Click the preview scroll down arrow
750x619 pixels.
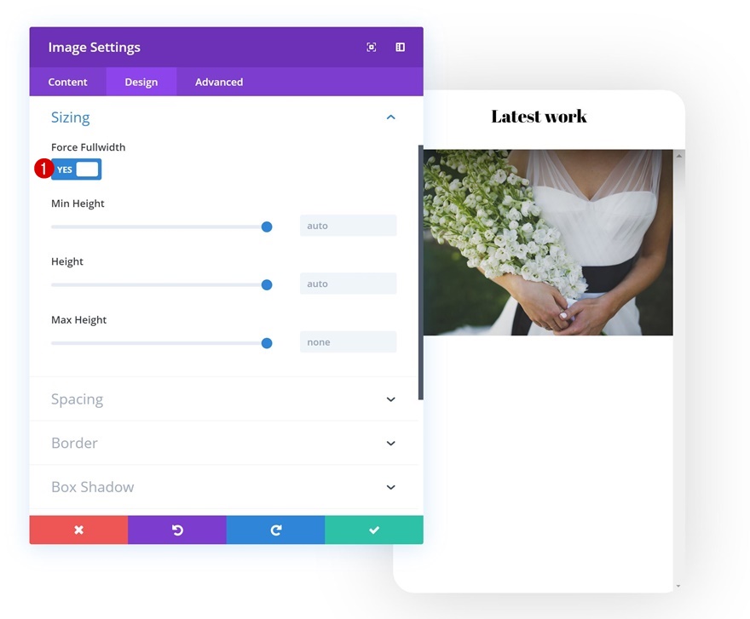pyautogui.click(x=678, y=586)
